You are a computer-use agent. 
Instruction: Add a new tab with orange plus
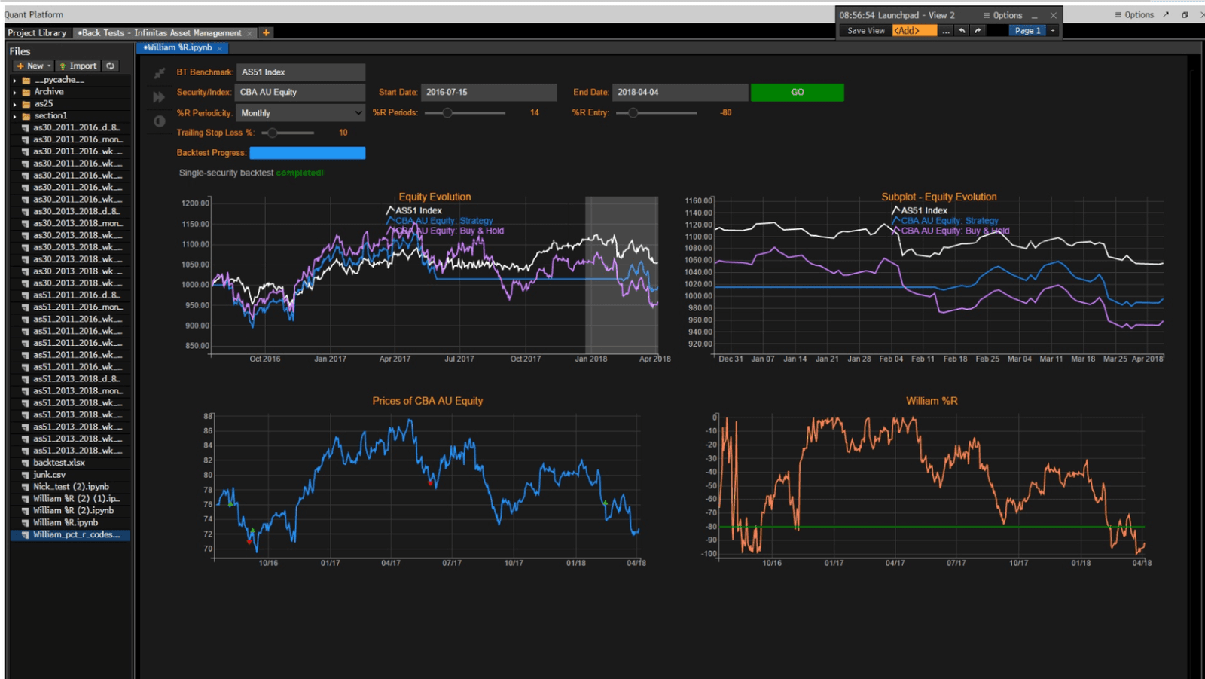click(266, 33)
